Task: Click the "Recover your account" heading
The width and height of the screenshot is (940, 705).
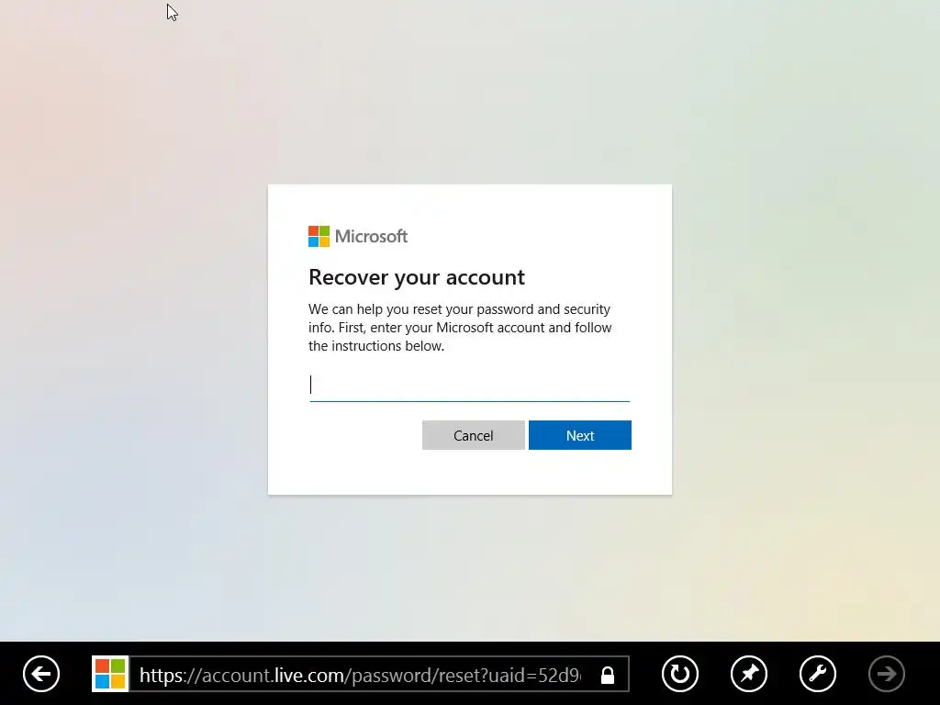Action: [x=417, y=277]
